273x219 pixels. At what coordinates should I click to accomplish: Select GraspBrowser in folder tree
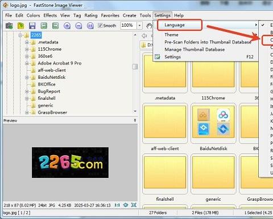[52, 112]
